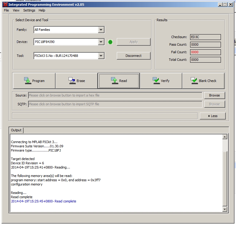Viewport: 236px width, 226px height.
Task: Collapse panel with the Less button
Action: click(212, 116)
